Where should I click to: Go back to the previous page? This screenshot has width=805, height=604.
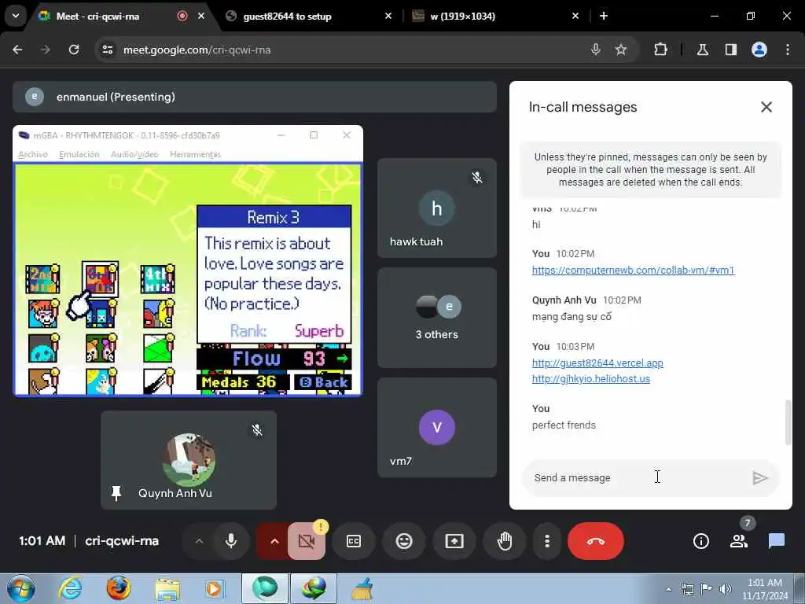17,50
